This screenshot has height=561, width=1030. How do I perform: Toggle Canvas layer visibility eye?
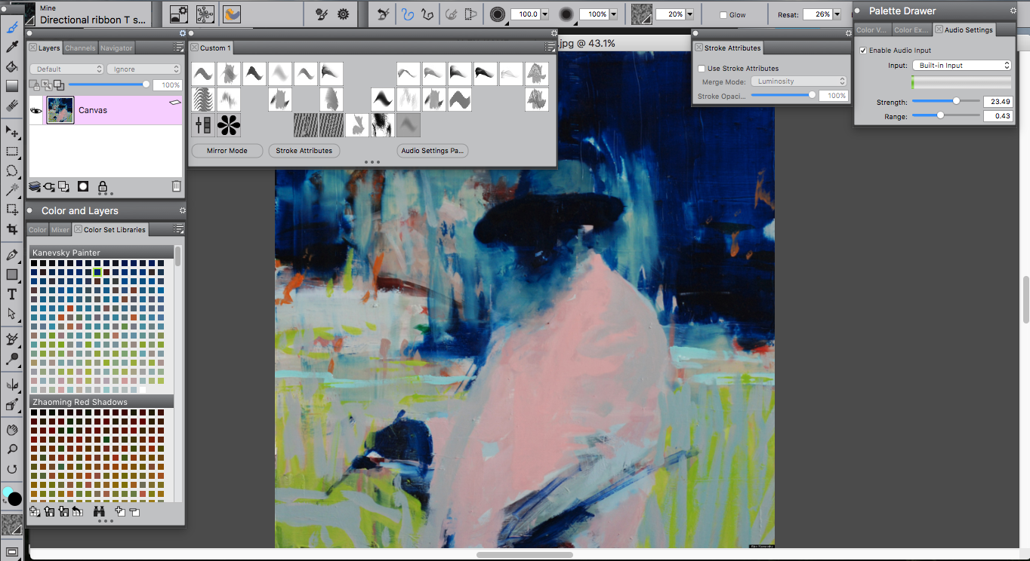pos(35,110)
